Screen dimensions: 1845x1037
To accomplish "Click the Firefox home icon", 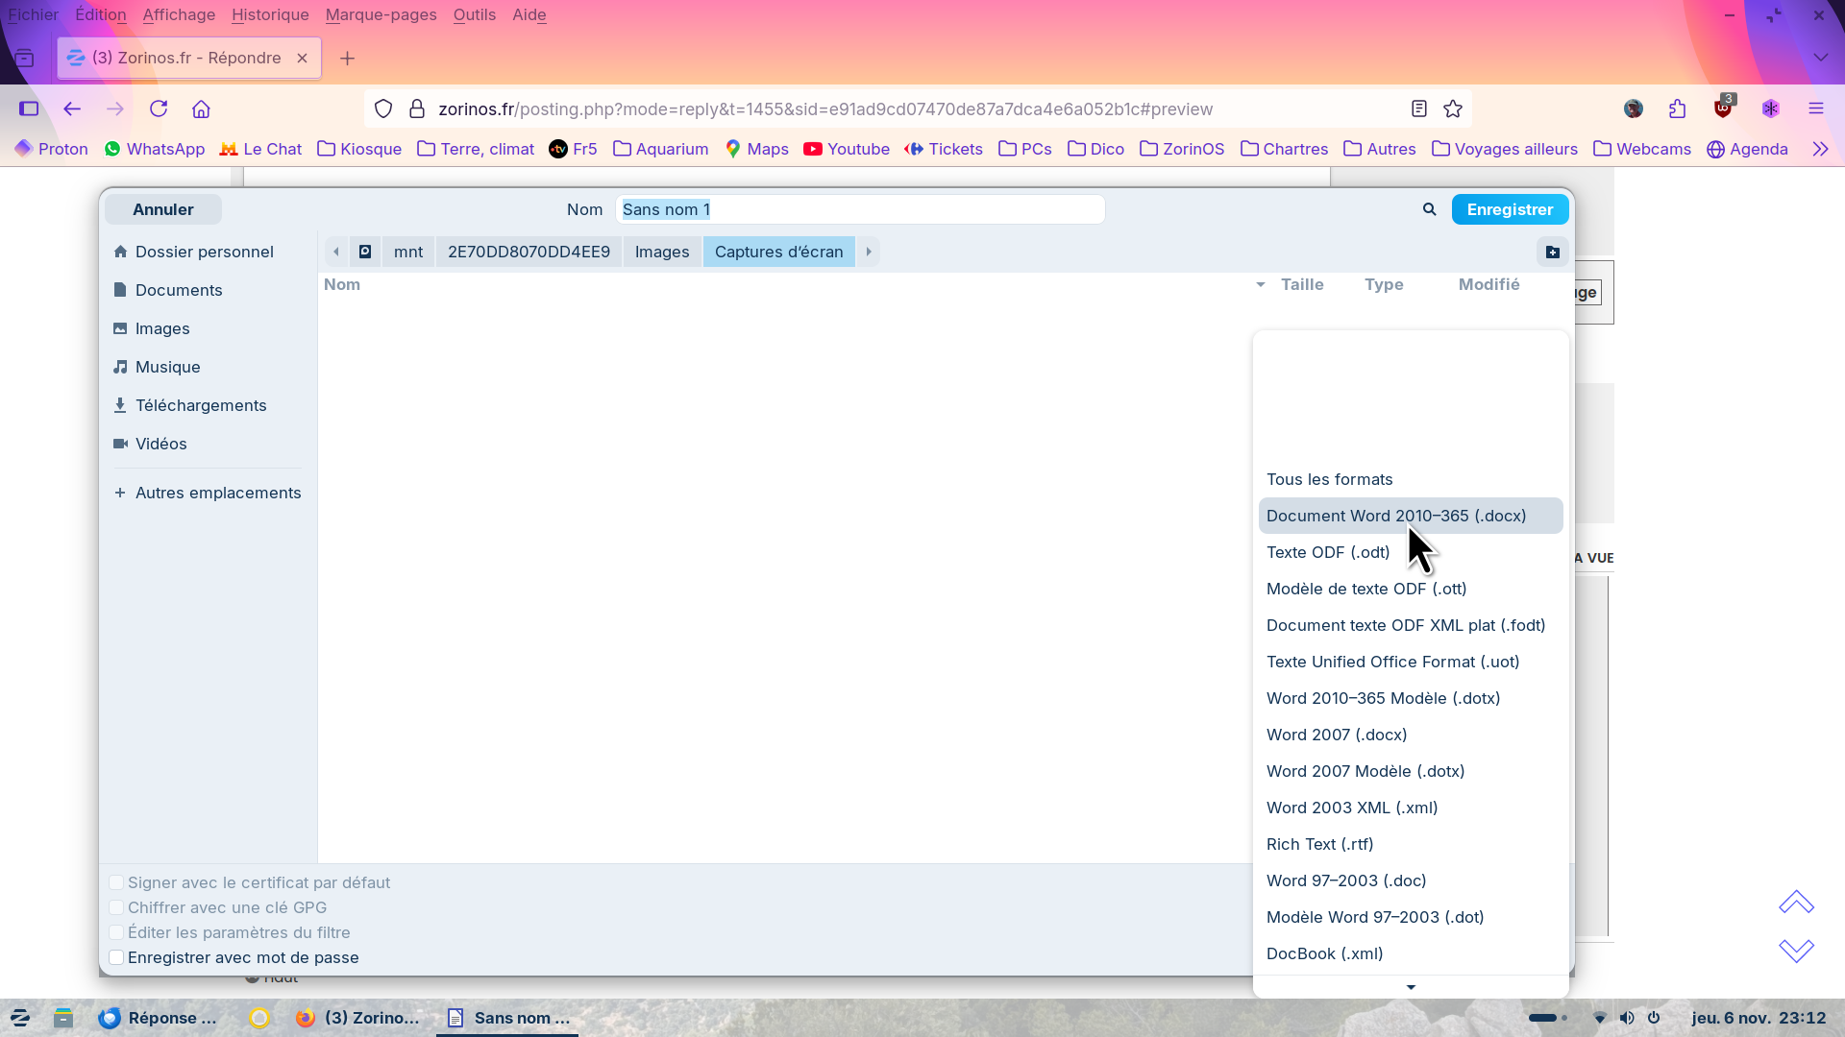I will click(x=201, y=109).
